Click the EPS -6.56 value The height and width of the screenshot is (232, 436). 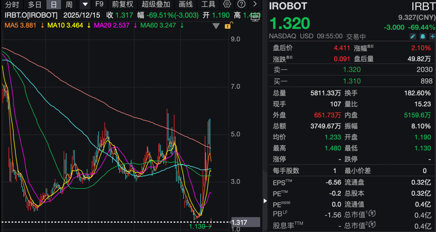point(333,182)
